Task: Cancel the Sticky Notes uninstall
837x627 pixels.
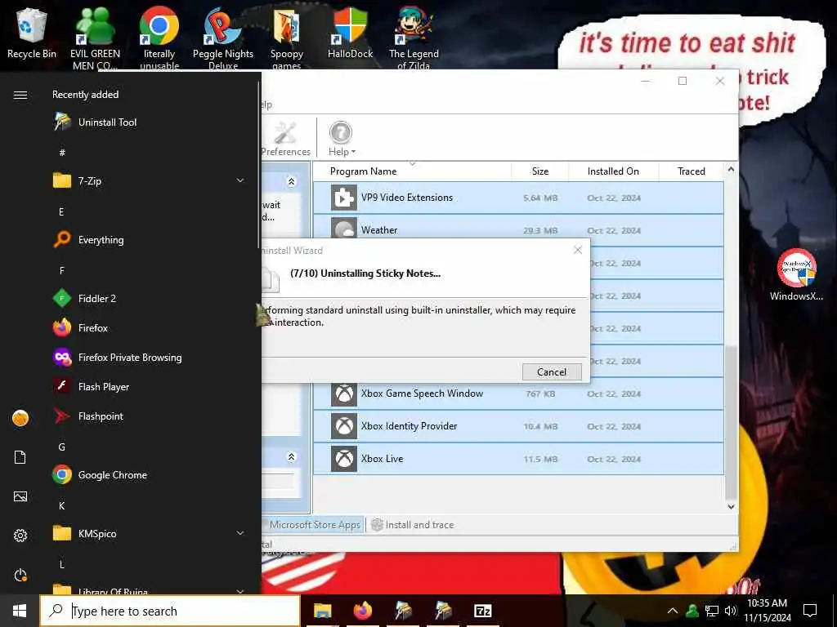Action: click(552, 371)
